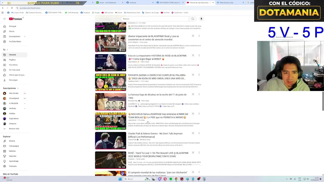This screenshot has width=324, height=182.
Task: Open Ver más tarde list
Action: 14,70
